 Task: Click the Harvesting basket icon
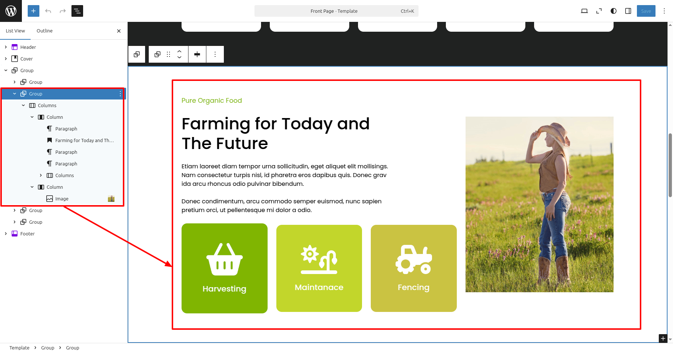click(225, 259)
